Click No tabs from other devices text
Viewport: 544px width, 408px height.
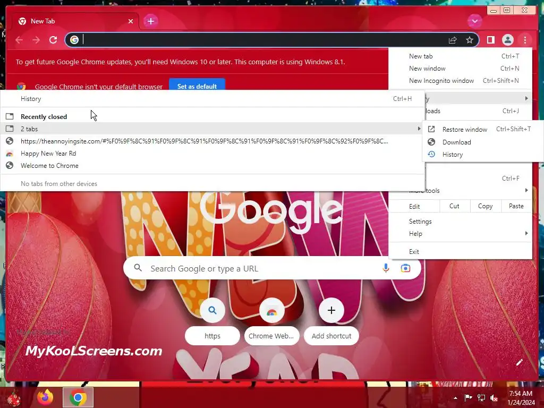(59, 183)
